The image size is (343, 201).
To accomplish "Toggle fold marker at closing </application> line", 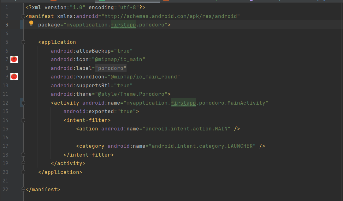I will pos(23,172).
